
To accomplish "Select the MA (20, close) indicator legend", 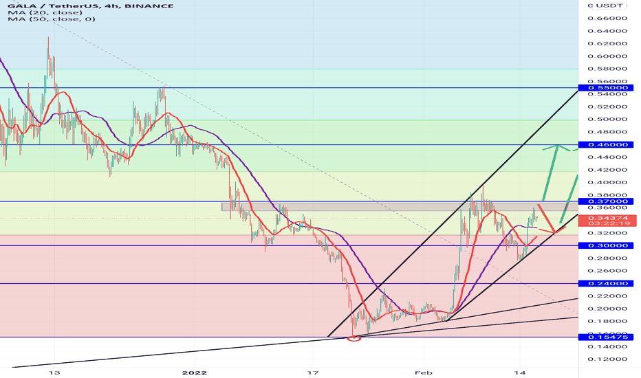I will 45,12.
